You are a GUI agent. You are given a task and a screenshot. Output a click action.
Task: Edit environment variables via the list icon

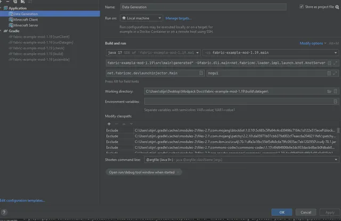pos(335,101)
